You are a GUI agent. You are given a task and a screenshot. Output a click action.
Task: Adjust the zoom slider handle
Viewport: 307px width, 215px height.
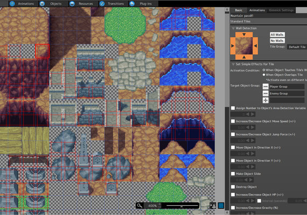pyautogui.click(x=182, y=206)
